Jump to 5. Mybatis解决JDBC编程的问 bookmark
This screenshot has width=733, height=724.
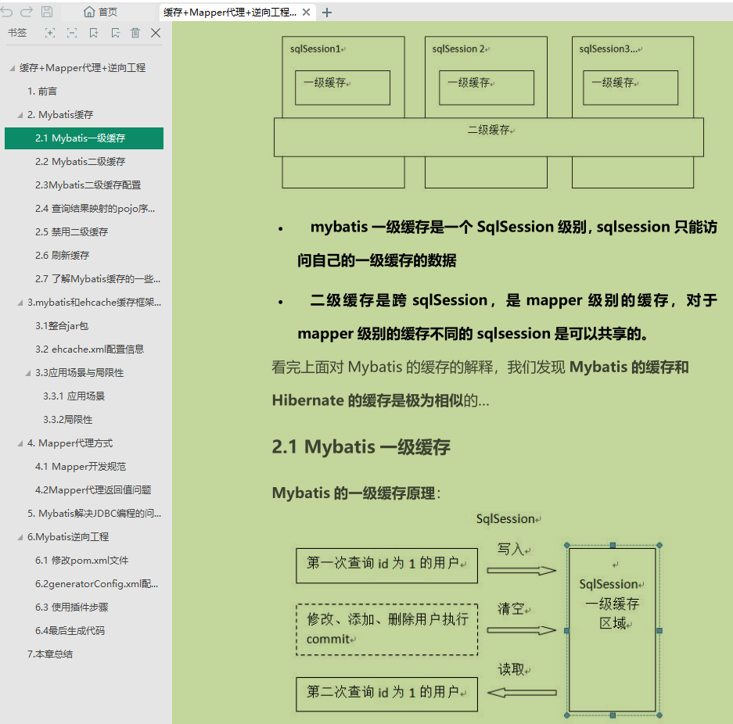point(94,514)
